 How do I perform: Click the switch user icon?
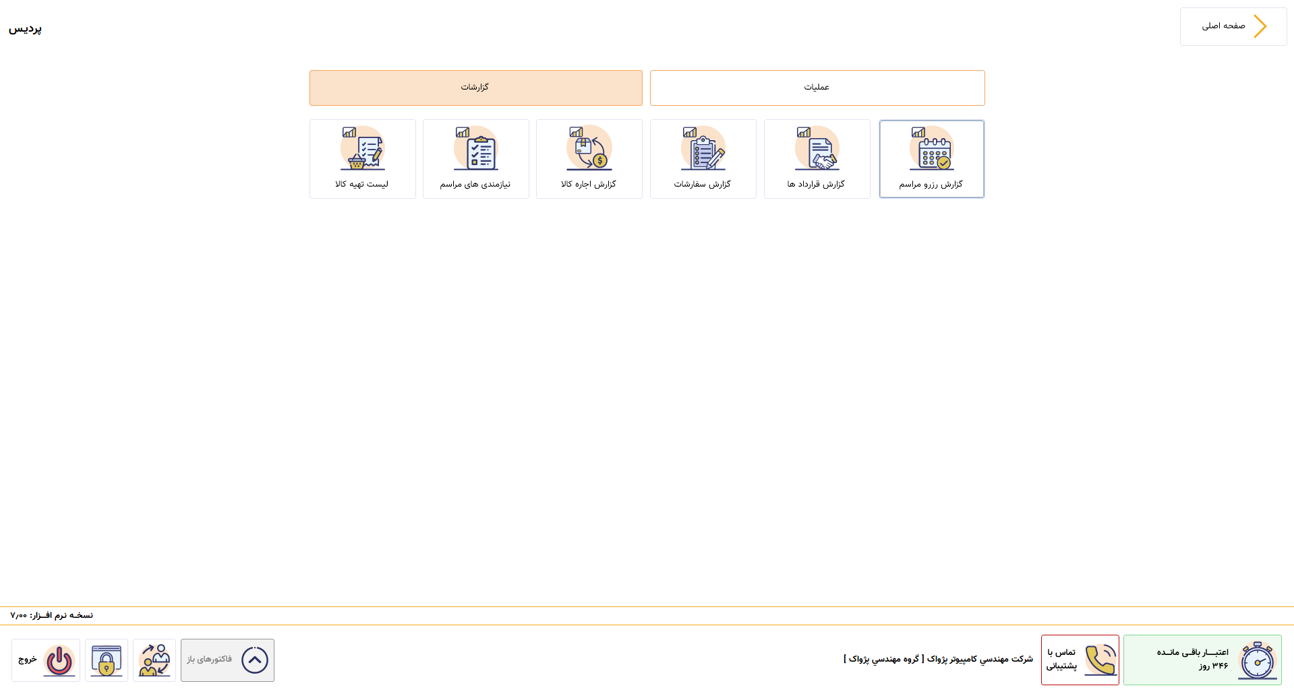[154, 660]
